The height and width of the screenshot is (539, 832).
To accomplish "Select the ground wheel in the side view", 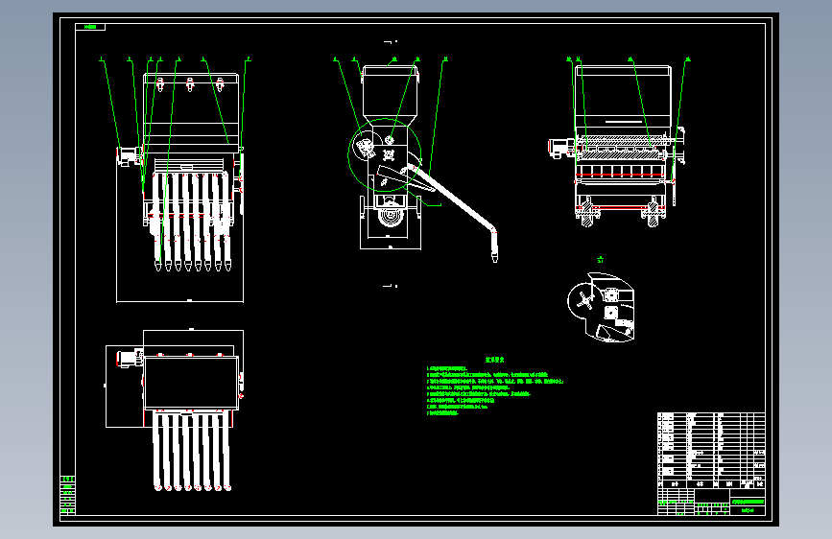I will click(390, 214).
